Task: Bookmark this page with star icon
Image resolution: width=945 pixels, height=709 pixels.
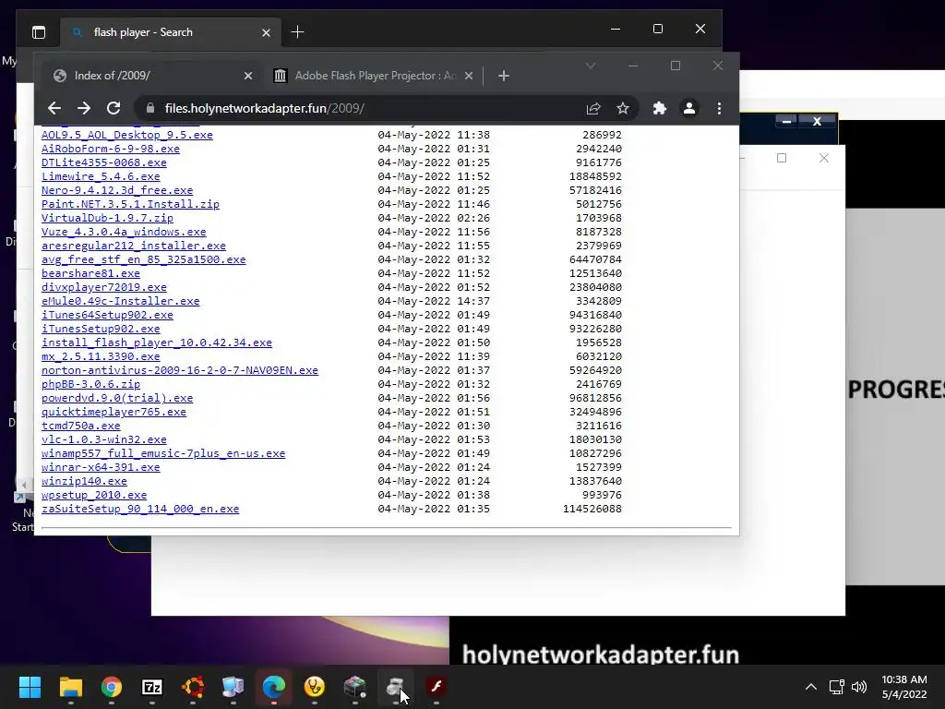Action: tap(623, 109)
